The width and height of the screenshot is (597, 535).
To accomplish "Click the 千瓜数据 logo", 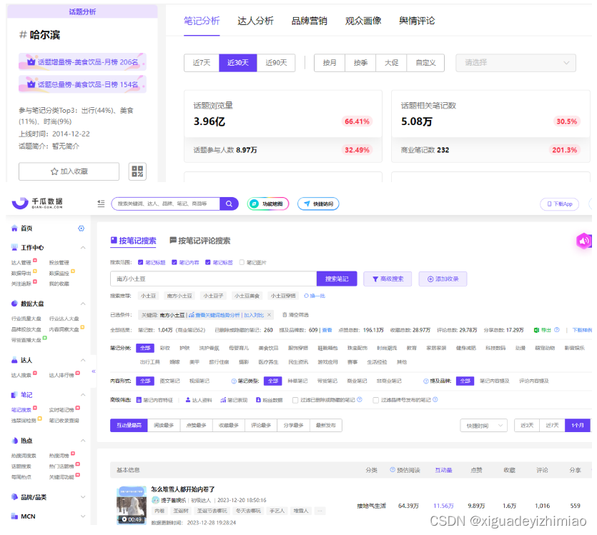I will coord(37,203).
